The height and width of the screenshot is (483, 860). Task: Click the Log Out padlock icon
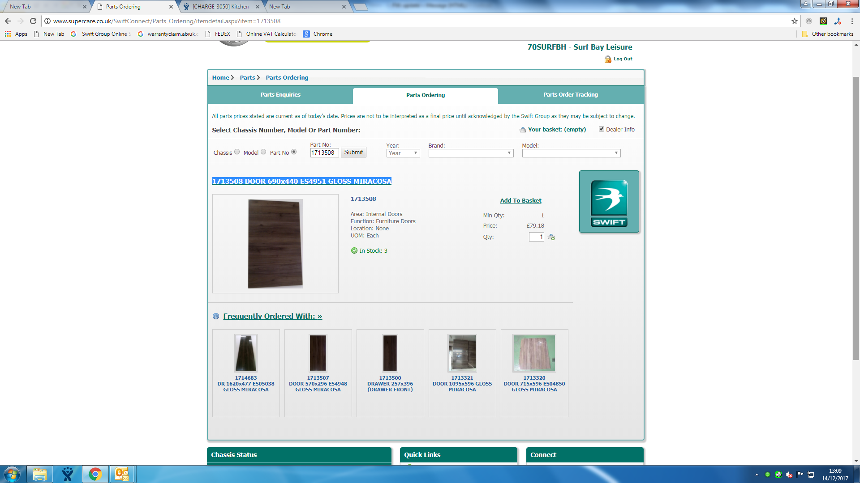(x=608, y=59)
